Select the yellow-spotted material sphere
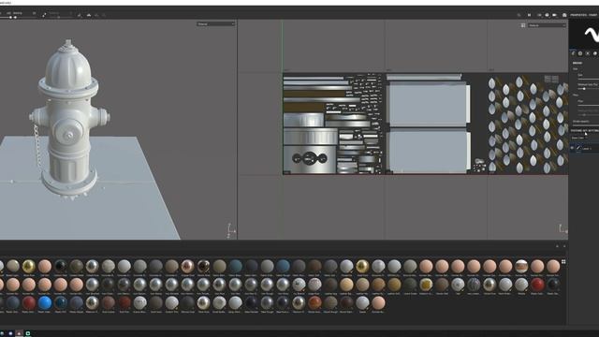599x337 pixels. pyautogui.click(x=426, y=285)
